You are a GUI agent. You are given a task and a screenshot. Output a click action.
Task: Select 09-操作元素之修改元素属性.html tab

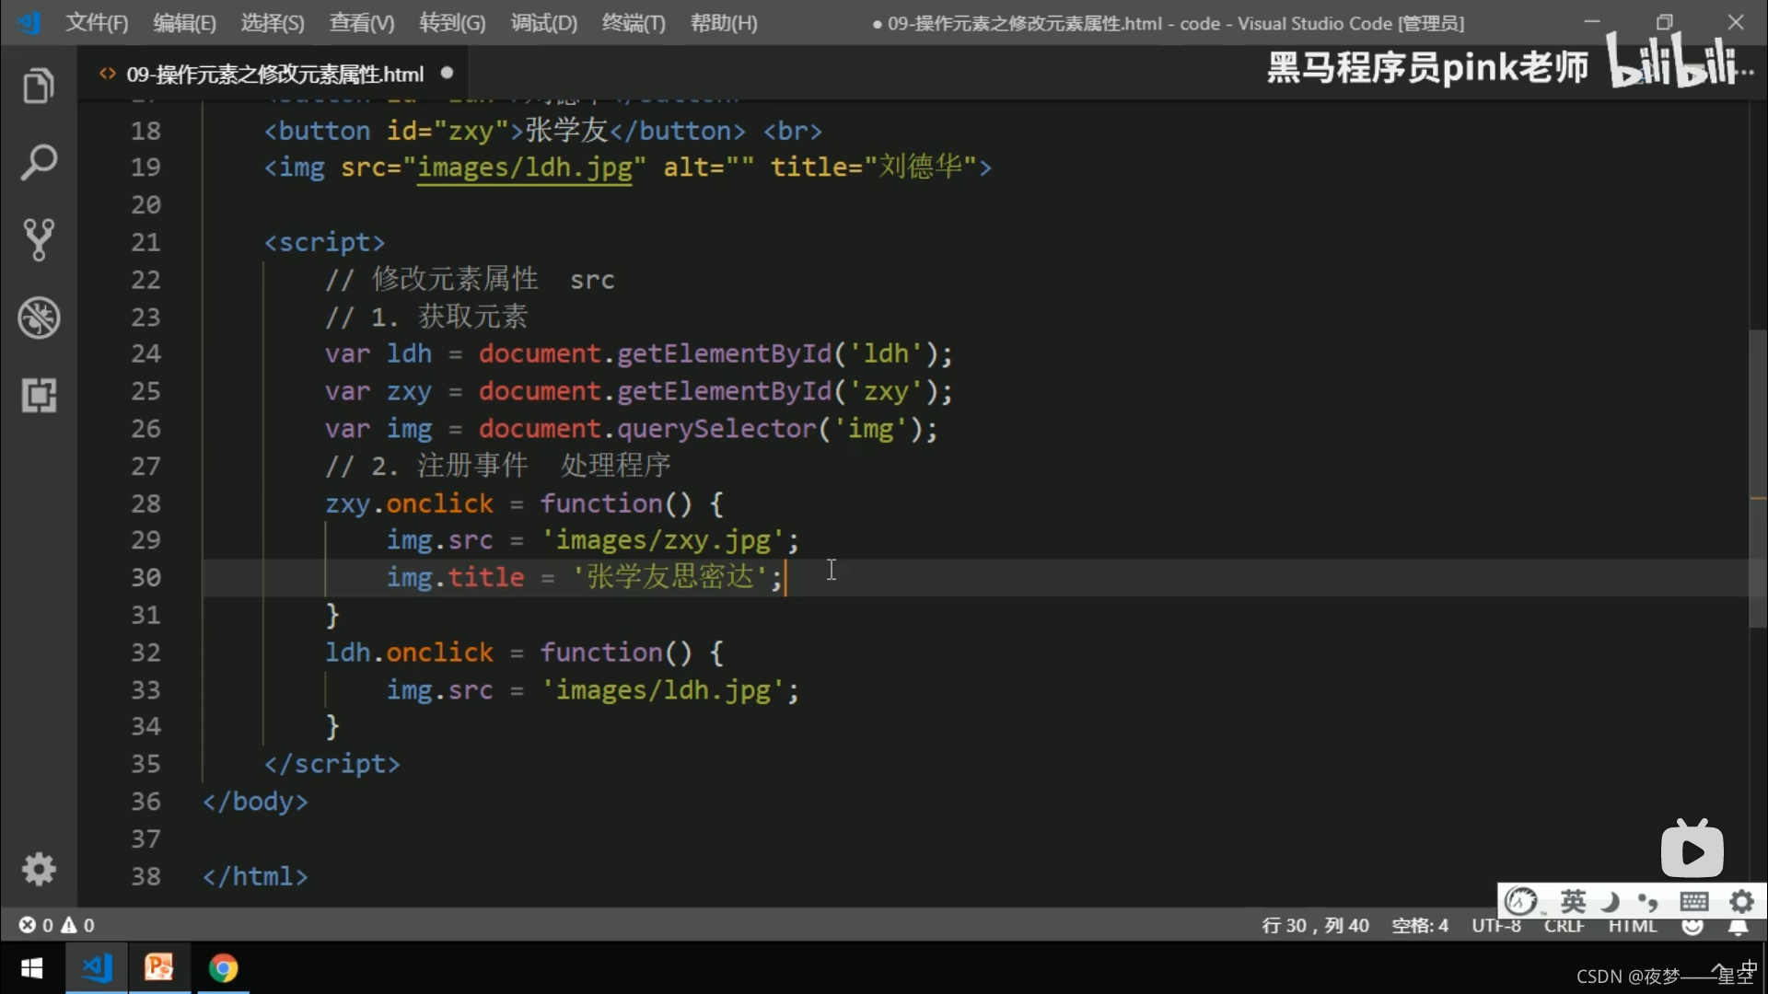point(275,73)
